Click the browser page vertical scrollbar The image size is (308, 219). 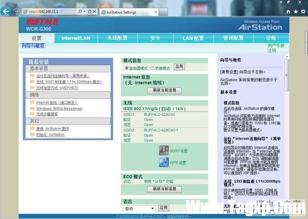point(306,42)
